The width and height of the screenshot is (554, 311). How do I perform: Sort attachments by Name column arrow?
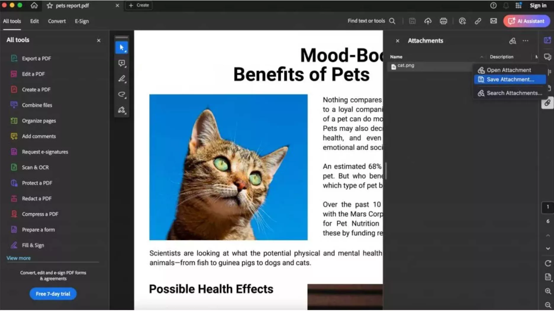pos(481,57)
